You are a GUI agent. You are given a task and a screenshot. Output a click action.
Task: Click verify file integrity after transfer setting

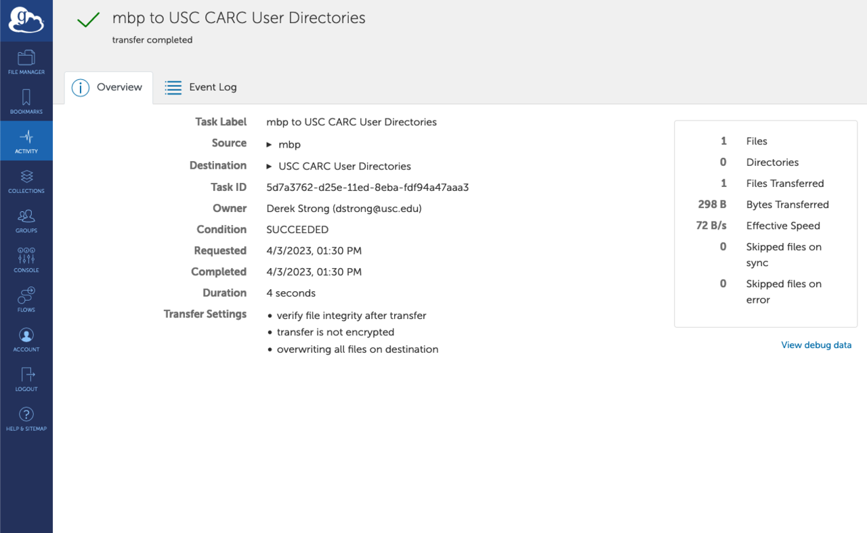coord(352,316)
